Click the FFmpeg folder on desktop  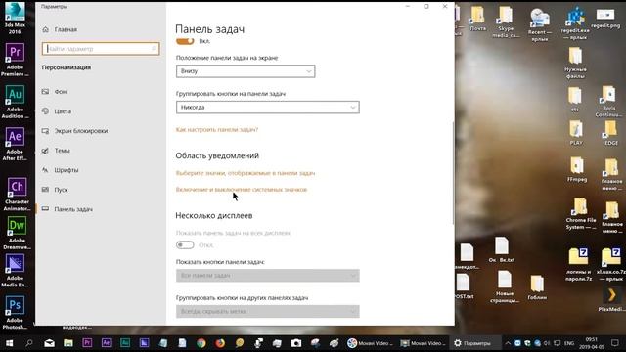tap(577, 169)
